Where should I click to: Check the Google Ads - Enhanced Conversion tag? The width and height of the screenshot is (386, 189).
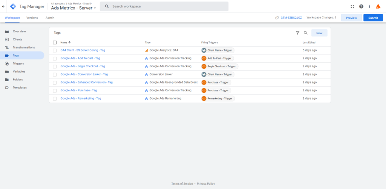click(55, 82)
